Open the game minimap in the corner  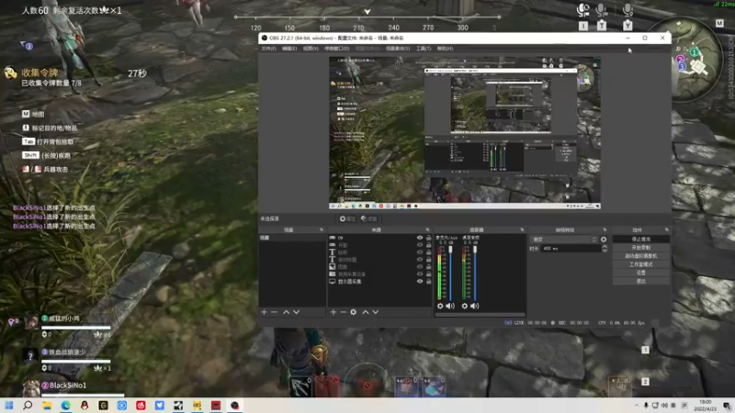click(695, 60)
